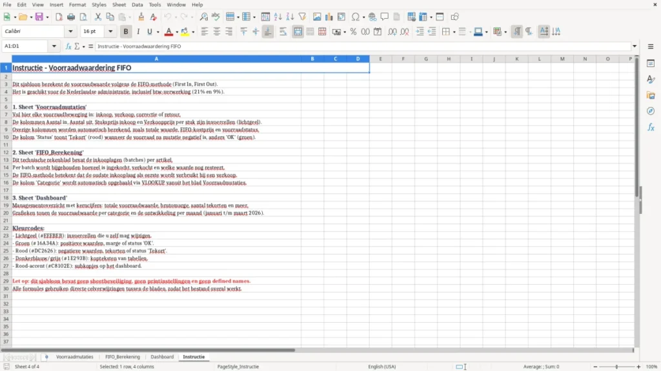Toggle Align Bottom
The height and width of the screenshot is (371, 661).
click(x=268, y=32)
